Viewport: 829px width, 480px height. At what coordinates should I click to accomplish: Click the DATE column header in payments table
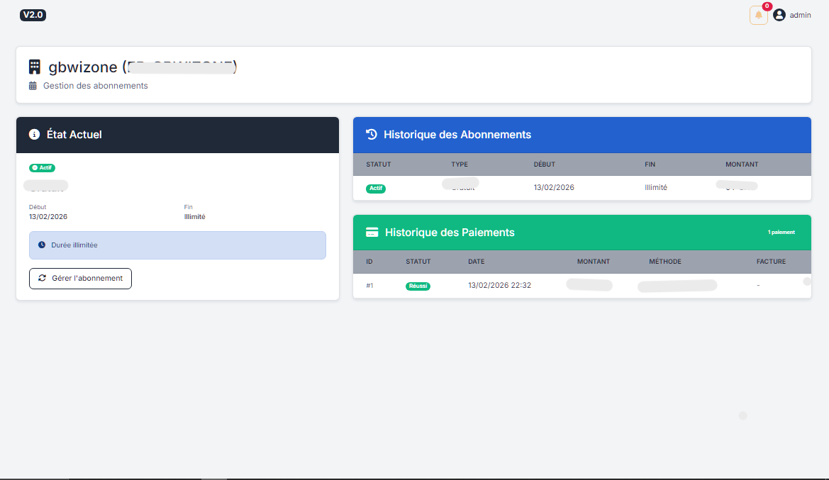[476, 262]
